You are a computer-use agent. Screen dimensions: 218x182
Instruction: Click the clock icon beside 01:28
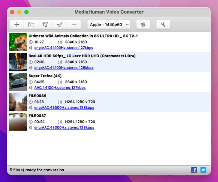coord(31,102)
